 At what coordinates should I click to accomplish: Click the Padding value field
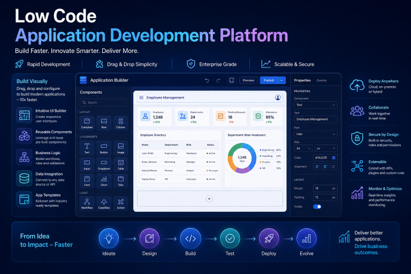[325, 197]
